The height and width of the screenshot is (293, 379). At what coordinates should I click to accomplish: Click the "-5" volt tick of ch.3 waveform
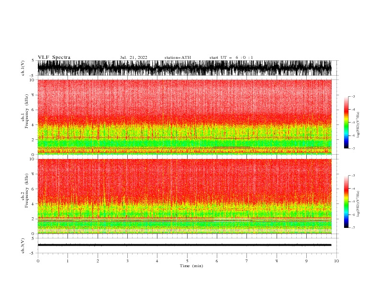click(x=33, y=253)
